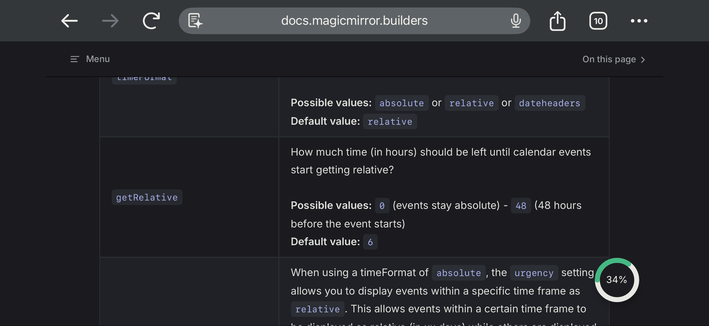
Task: Click the 34% reading progress circle
Action: tap(617, 280)
